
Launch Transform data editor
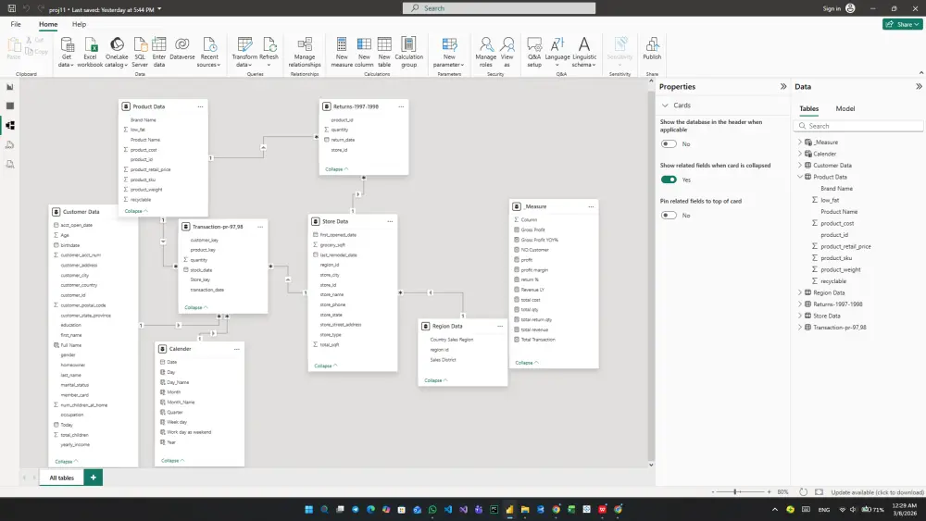click(244, 52)
